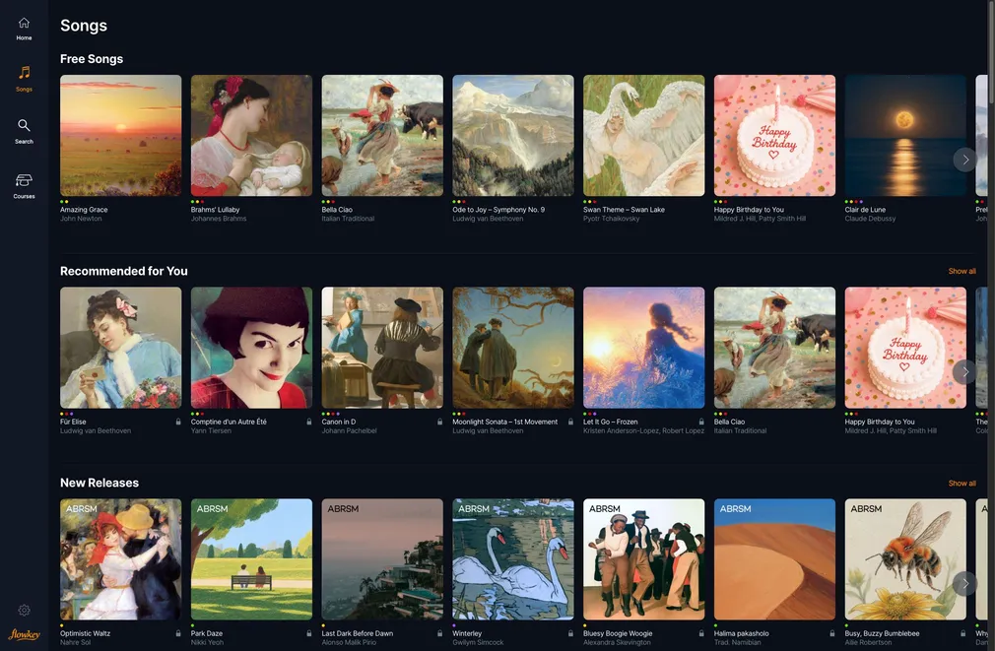Click composer name Yann Tiersen
The image size is (995, 651).
(x=211, y=430)
